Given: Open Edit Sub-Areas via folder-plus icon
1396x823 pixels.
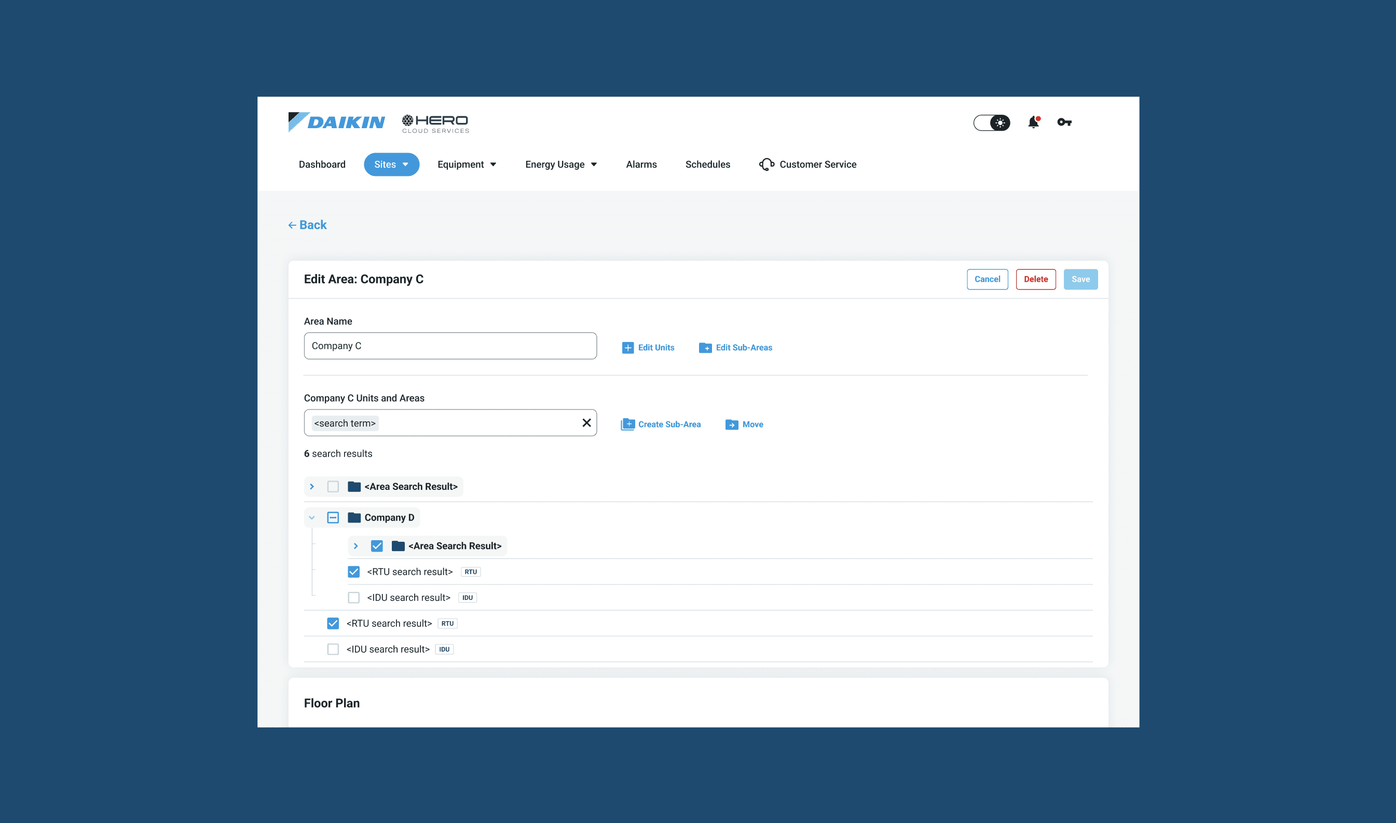Looking at the screenshot, I should [705, 347].
